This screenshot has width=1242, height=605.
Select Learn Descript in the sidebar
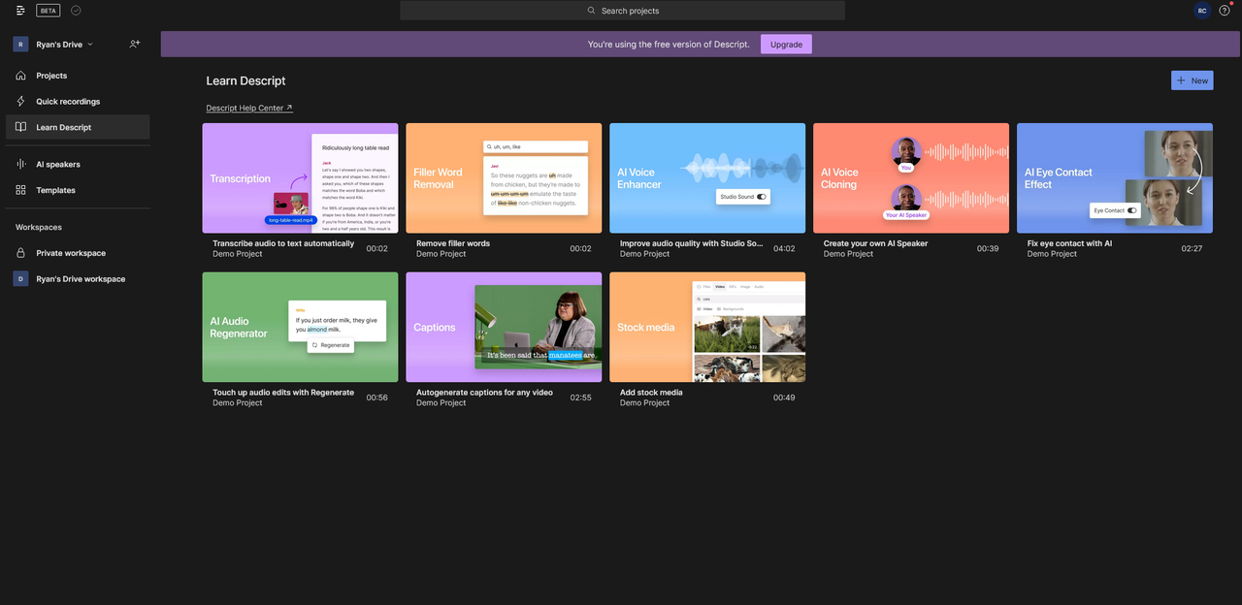[x=78, y=127]
